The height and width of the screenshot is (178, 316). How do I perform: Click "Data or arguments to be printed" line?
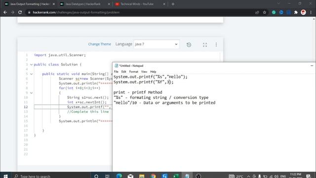[164, 103]
